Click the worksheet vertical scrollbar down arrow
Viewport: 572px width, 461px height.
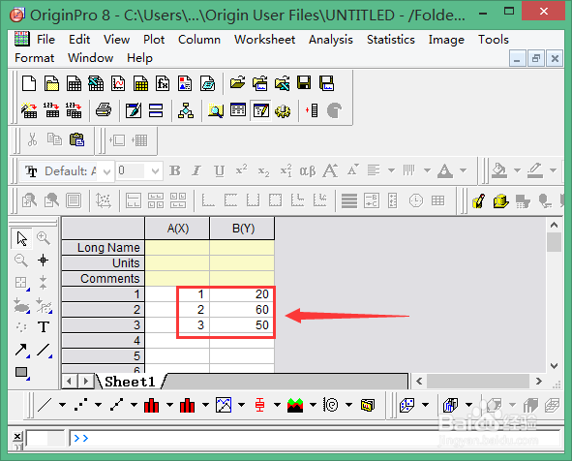tap(555, 366)
